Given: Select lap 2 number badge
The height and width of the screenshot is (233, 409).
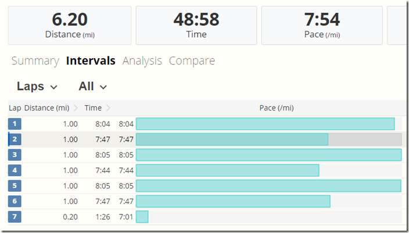Looking at the screenshot, I should click(15, 139).
